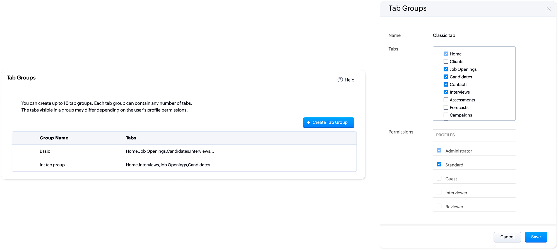Check the Clients tab checkbox
This screenshot has width=558, height=250.
pyautogui.click(x=446, y=62)
